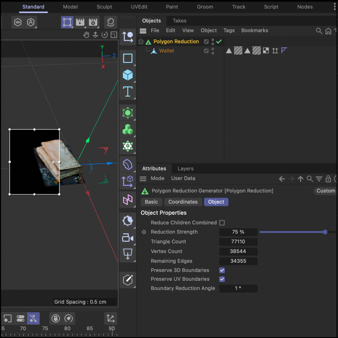338x338 pixels.
Task: Open the Tags menu
Action: click(x=229, y=30)
